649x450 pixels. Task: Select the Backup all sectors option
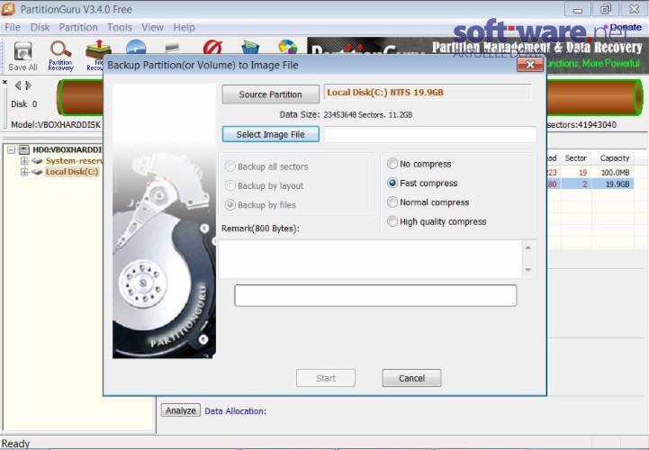coord(230,166)
